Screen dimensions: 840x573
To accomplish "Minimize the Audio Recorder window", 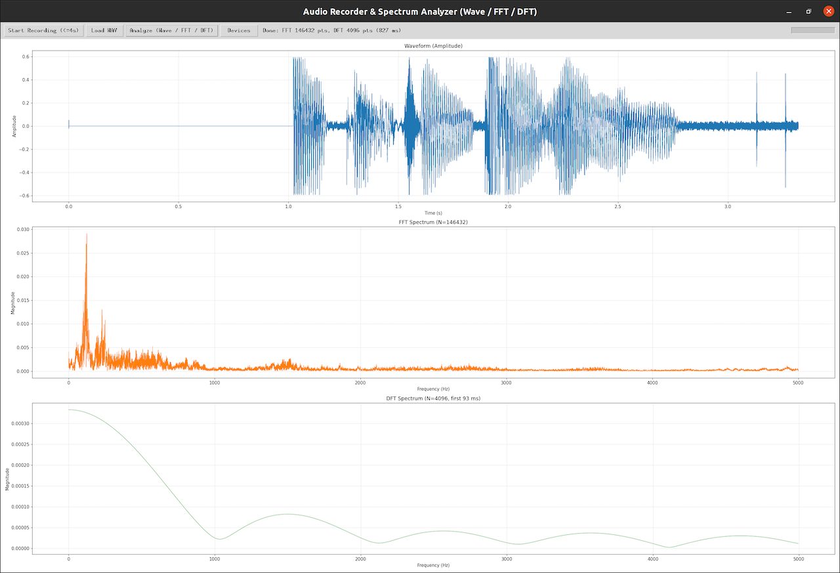I will 789,11.
